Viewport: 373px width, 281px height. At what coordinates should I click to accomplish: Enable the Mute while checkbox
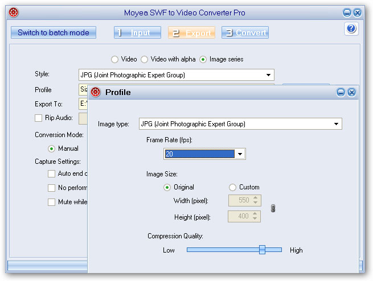51,202
